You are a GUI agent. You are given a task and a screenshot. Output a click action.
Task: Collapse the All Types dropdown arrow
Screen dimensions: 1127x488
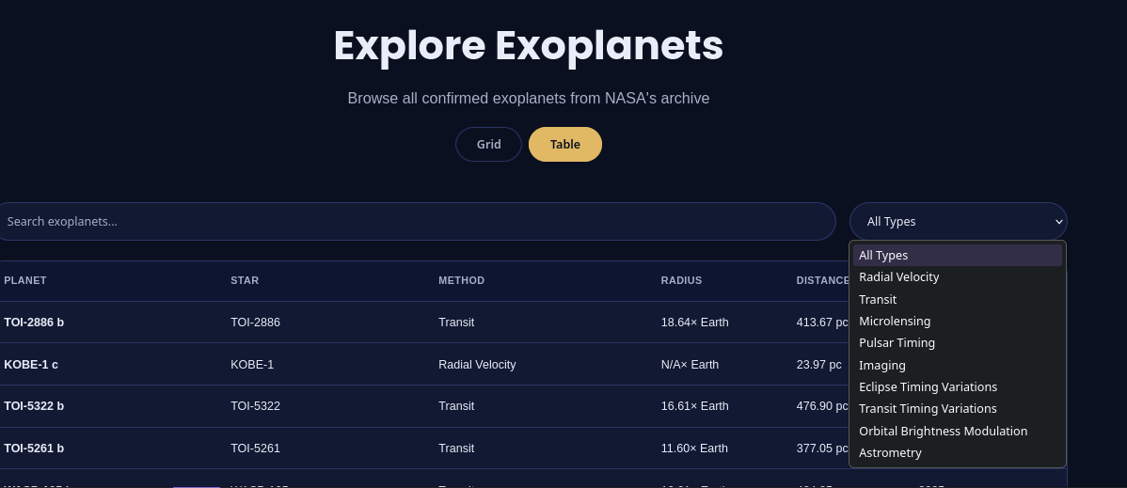(x=1058, y=222)
